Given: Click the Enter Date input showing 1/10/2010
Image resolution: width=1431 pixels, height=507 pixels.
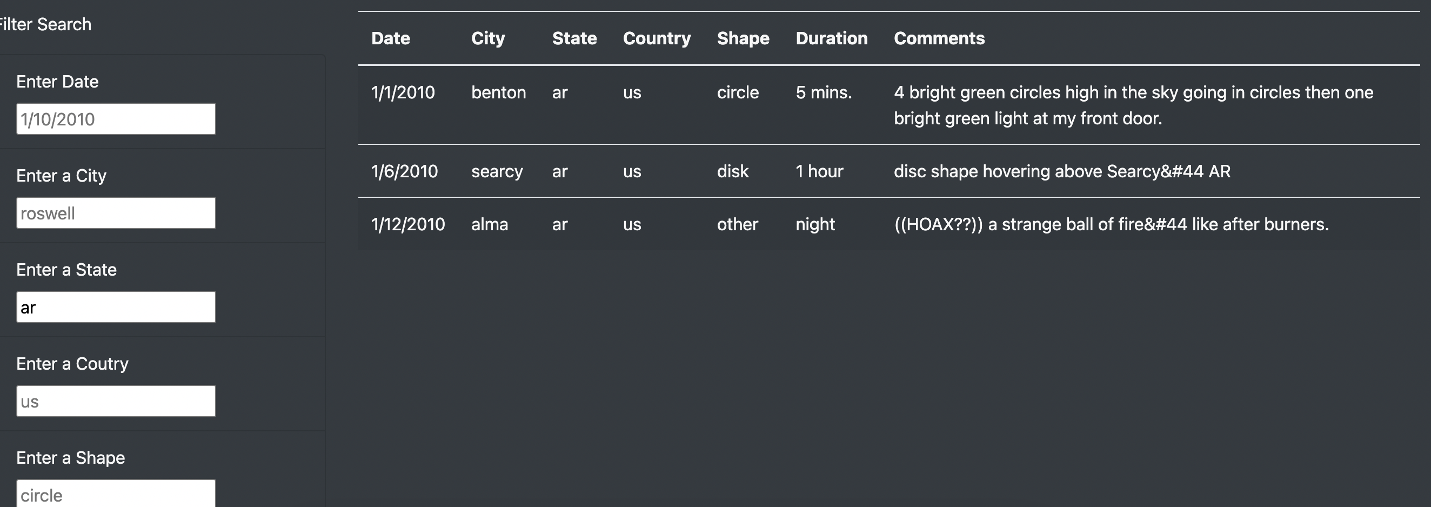Looking at the screenshot, I should 115,118.
